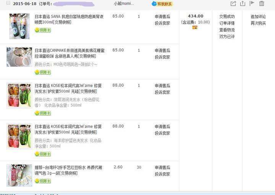Click the upload/export order icon
275x195 pixels.
pyautogui.click(x=243, y=3)
